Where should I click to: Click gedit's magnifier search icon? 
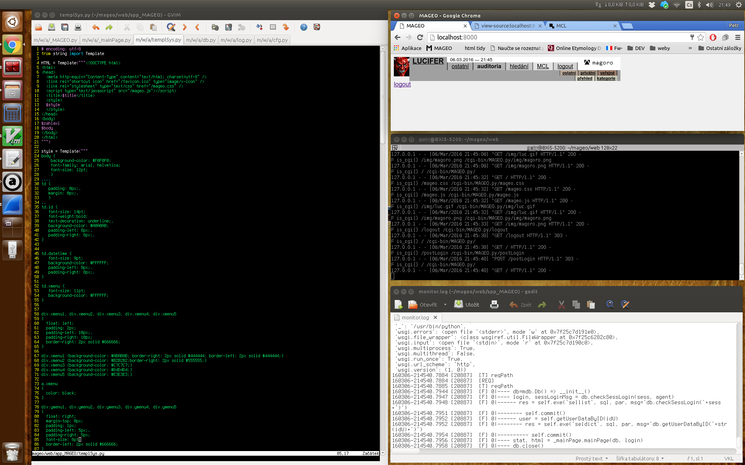[610, 305]
